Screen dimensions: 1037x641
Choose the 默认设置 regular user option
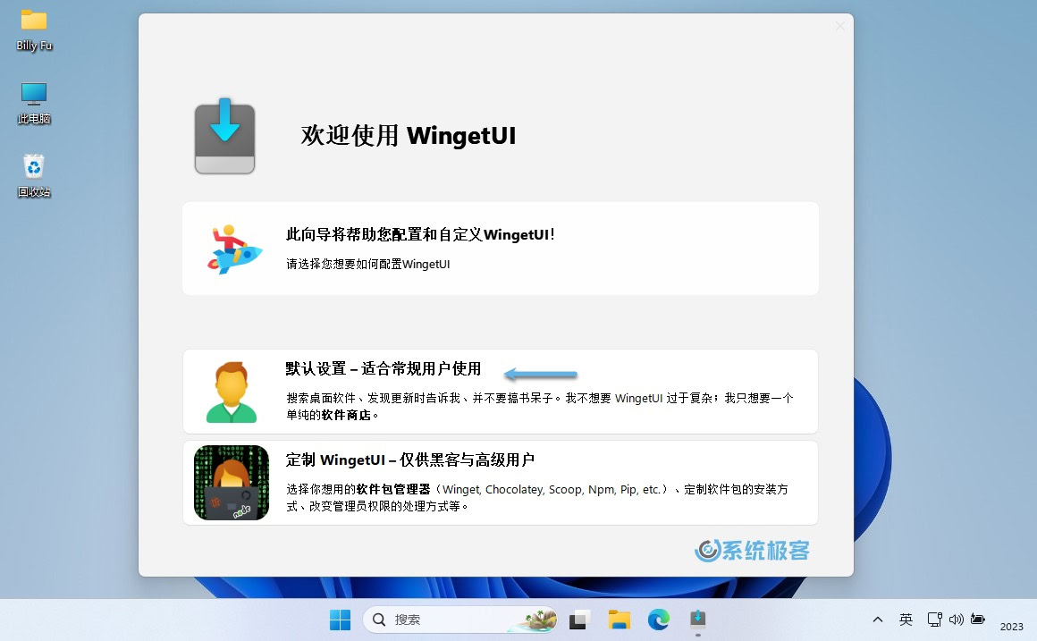(x=500, y=391)
